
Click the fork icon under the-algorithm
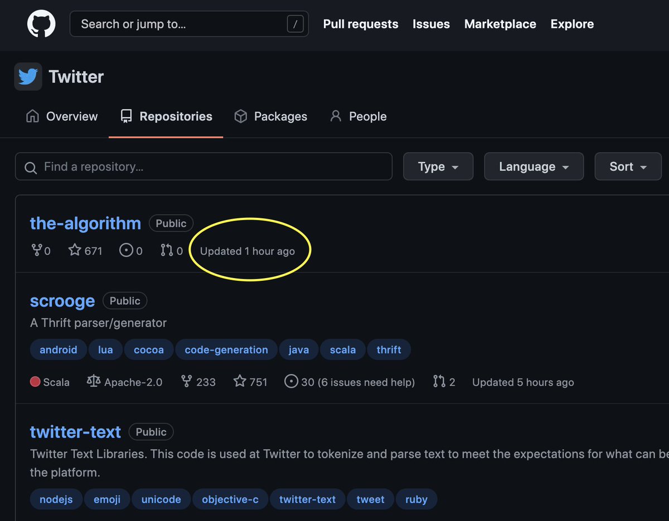pos(36,250)
